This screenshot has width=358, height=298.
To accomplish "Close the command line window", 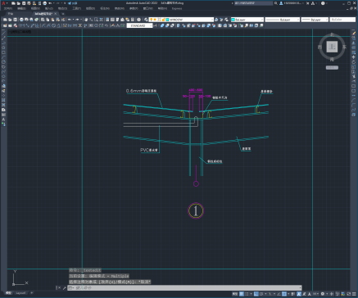I will coord(59,287).
